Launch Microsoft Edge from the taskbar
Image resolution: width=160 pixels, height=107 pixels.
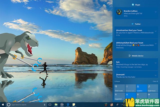68,104
